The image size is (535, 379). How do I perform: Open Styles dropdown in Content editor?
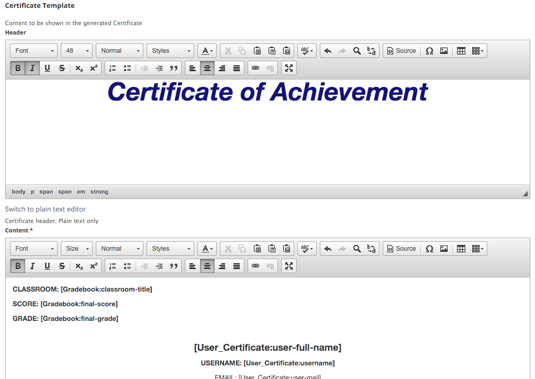coord(170,249)
